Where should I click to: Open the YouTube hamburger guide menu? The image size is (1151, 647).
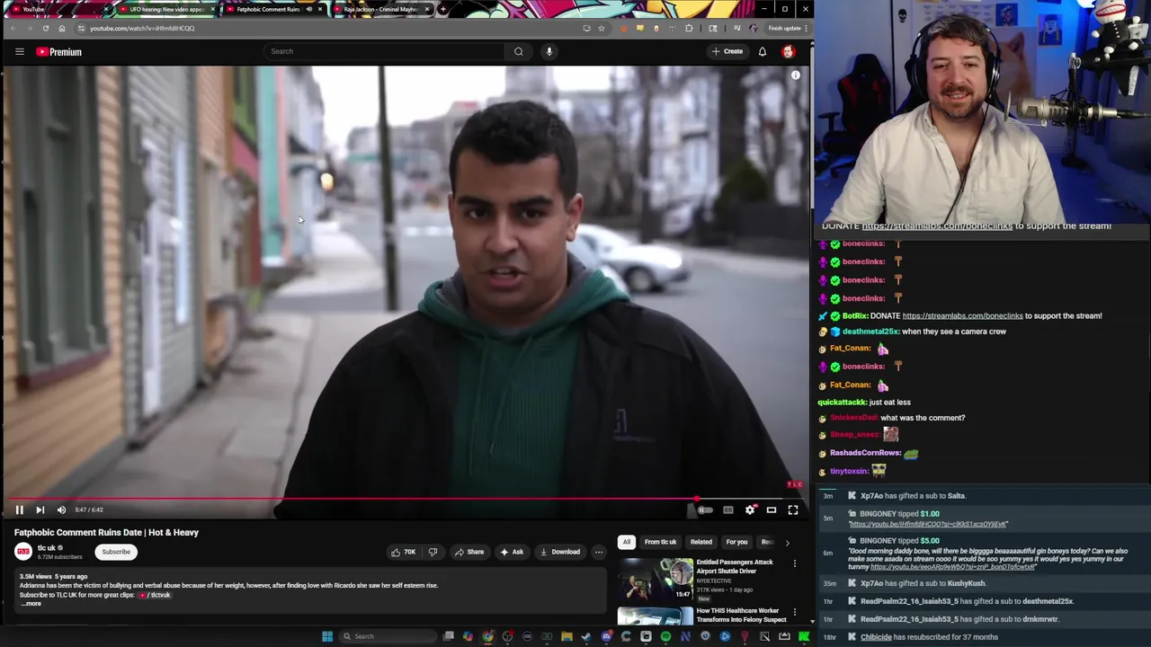click(x=19, y=51)
